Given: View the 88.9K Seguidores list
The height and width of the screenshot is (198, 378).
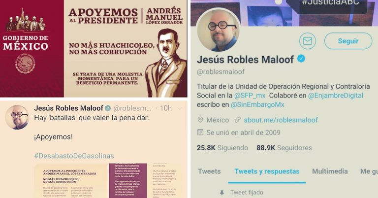Looking at the screenshot, I should (x=284, y=148).
